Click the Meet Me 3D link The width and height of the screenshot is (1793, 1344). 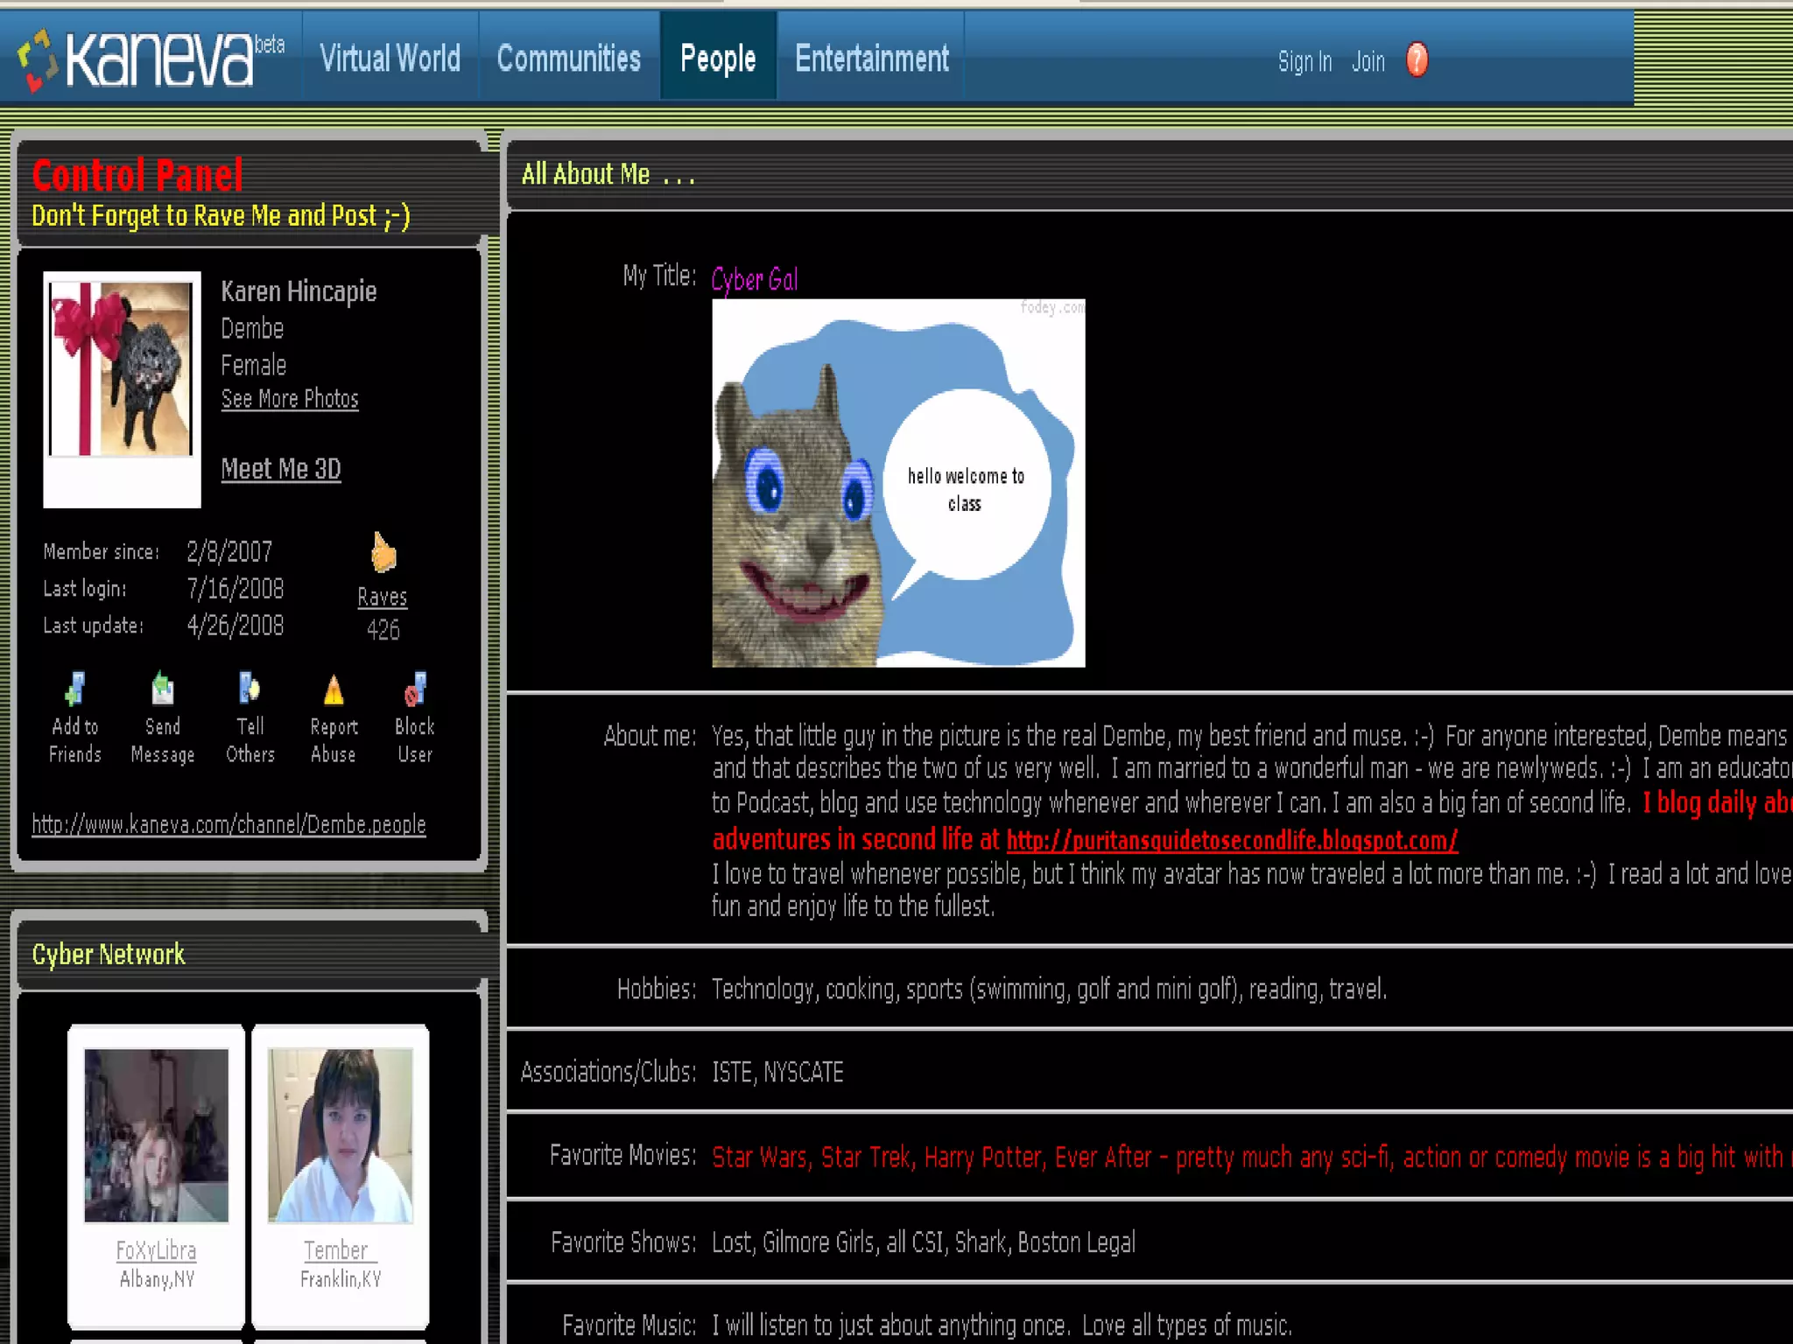(281, 469)
